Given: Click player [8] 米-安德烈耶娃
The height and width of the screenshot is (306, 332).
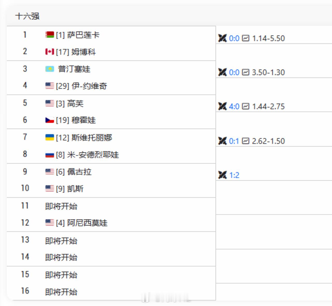Looking at the screenshot, I should pos(93,155).
